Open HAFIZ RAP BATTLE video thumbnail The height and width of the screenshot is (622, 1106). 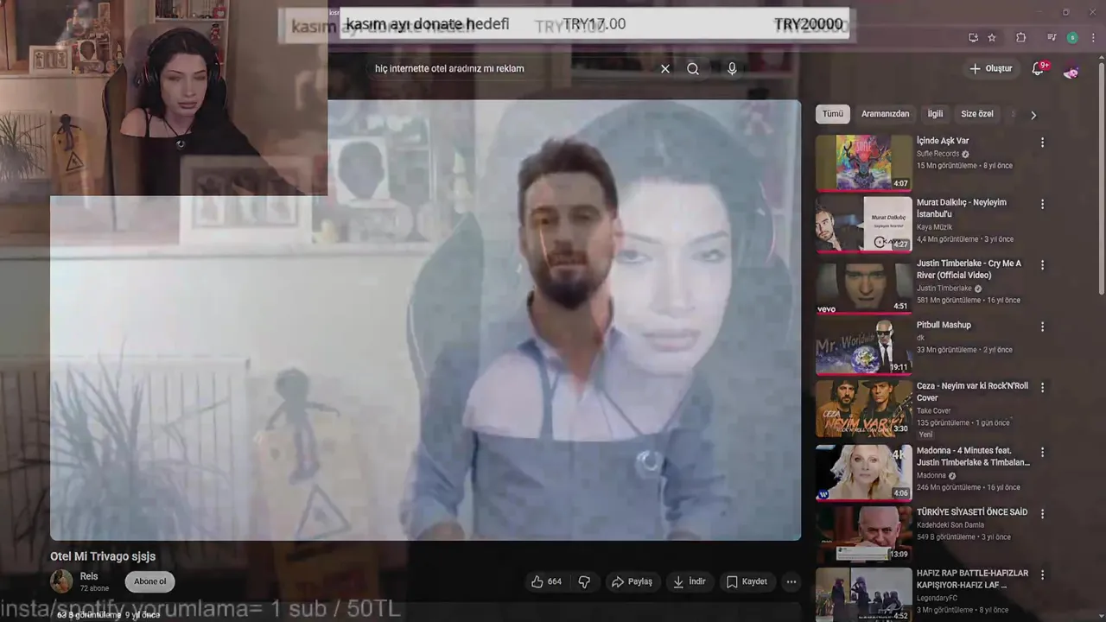tap(864, 594)
